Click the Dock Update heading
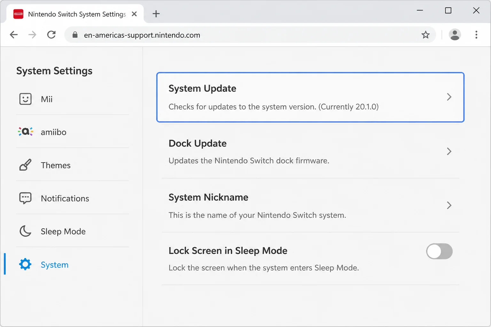 pos(198,143)
